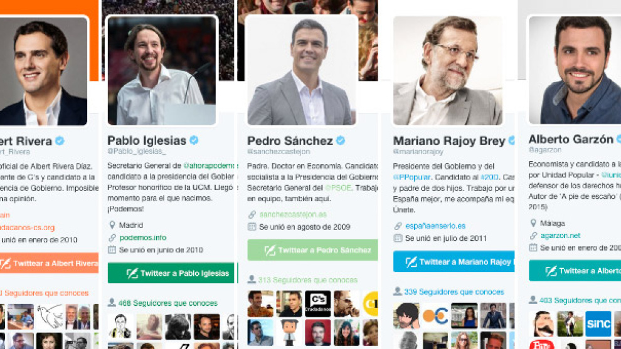Click the C's Ciudadanos follower avatar

pos(317,303)
